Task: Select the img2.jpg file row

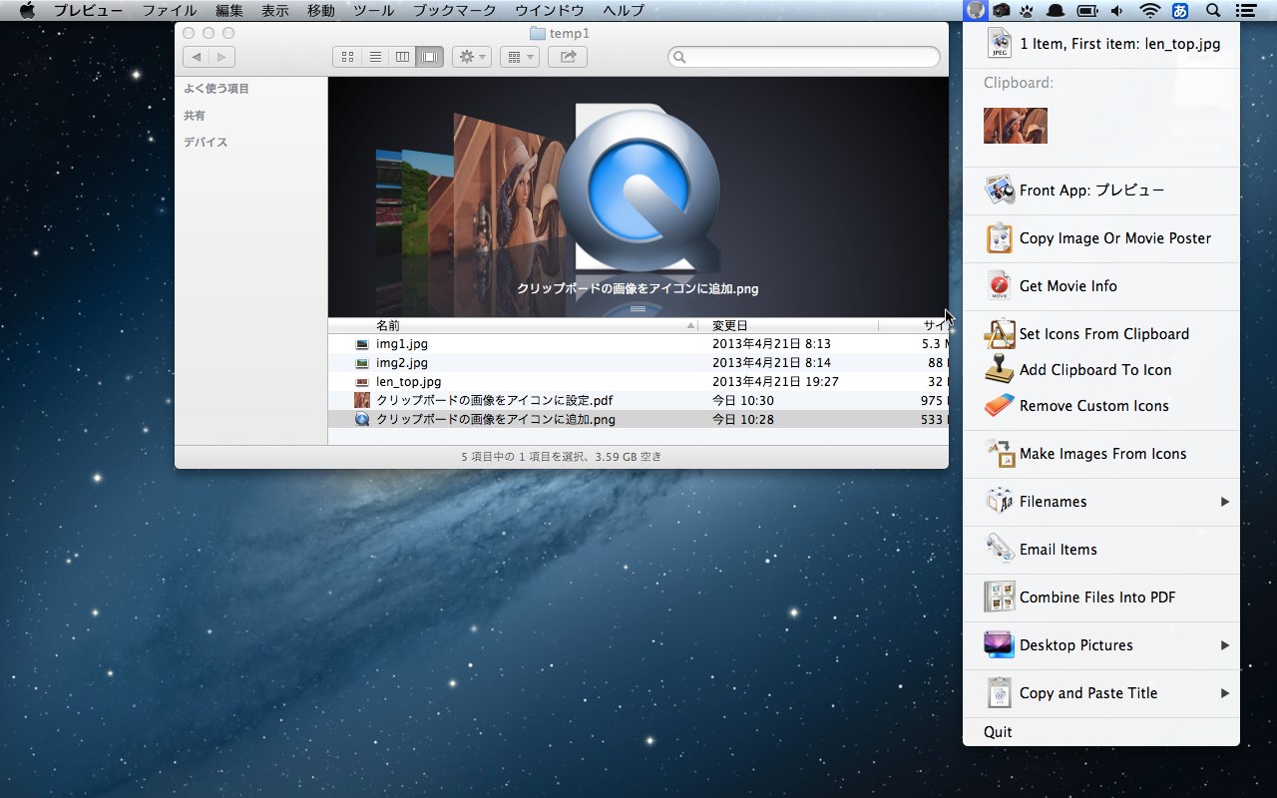Action: [x=638, y=363]
